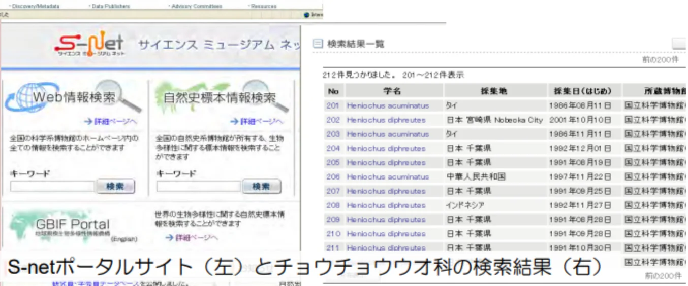Open Heniochus diphreutes in row 209
The image size is (688, 286).
(x=386, y=220)
